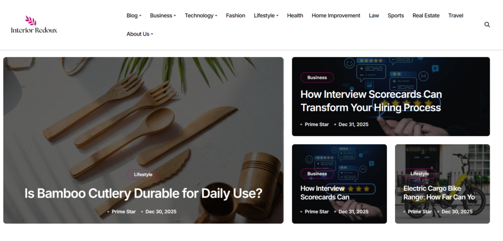Expand the About Us menu
The height and width of the screenshot is (241, 503).
(x=140, y=34)
